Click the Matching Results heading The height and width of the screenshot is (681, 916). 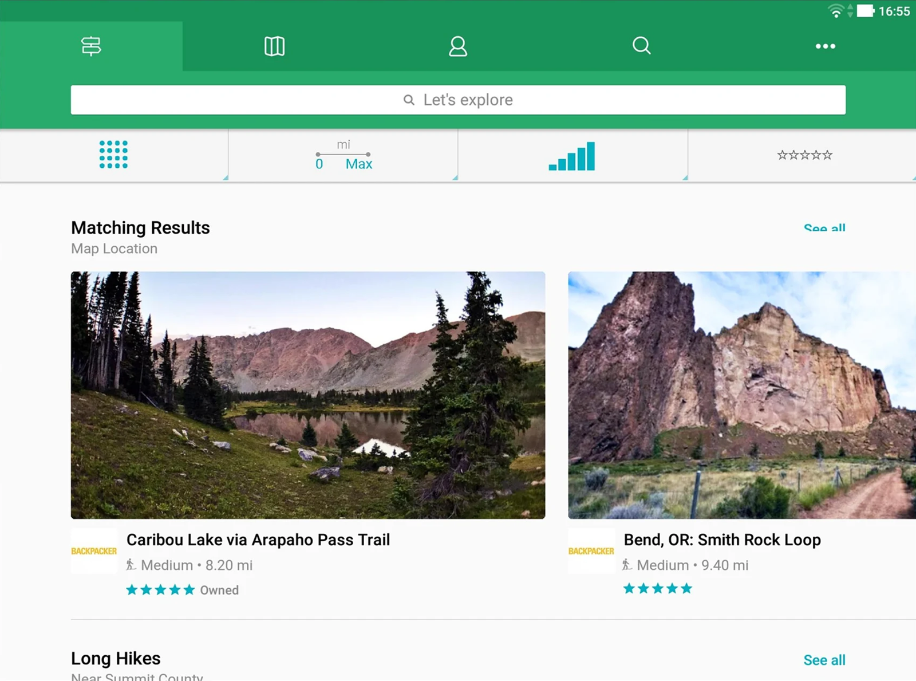[140, 228]
